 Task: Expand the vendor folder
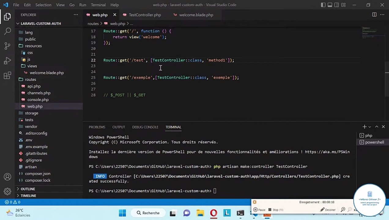tap(49, 127)
